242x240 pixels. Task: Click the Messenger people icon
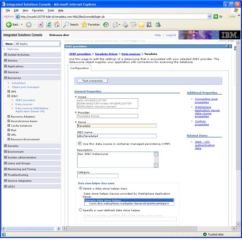158,24
